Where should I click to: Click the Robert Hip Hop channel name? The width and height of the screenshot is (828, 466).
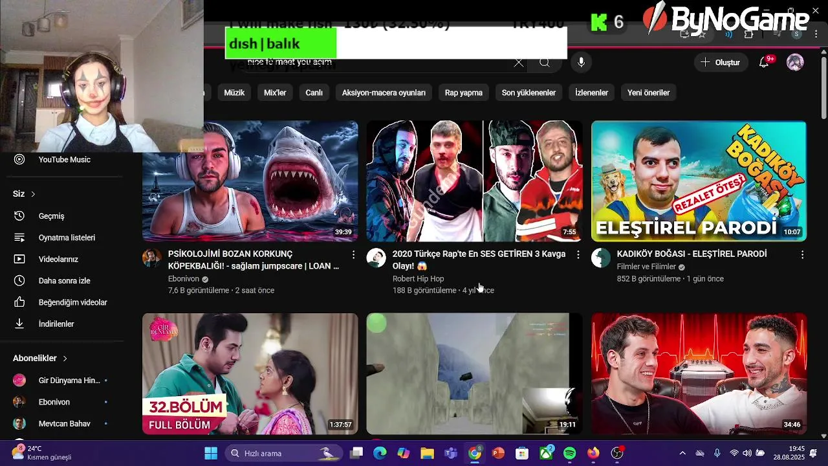pyautogui.click(x=418, y=278)
